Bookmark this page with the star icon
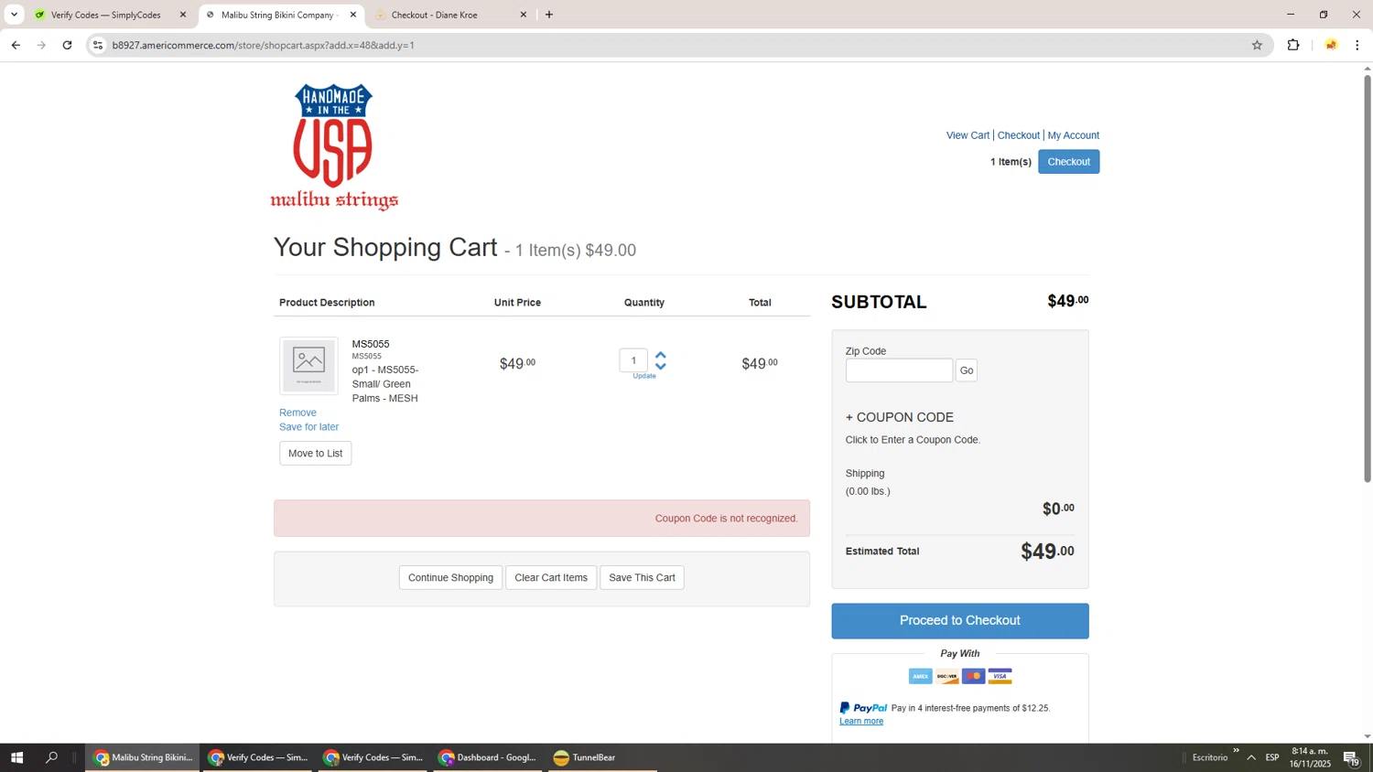This screenshot has height=772, width=1373. [1257, 45]
